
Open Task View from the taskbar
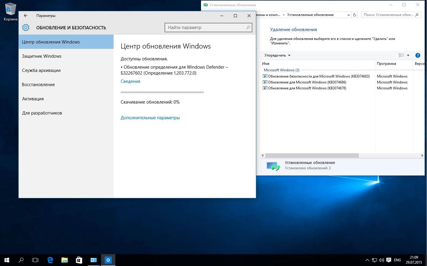35,260
